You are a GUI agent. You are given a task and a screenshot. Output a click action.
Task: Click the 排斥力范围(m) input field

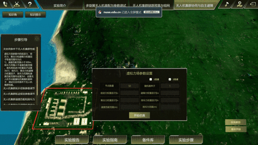(170, 107)
